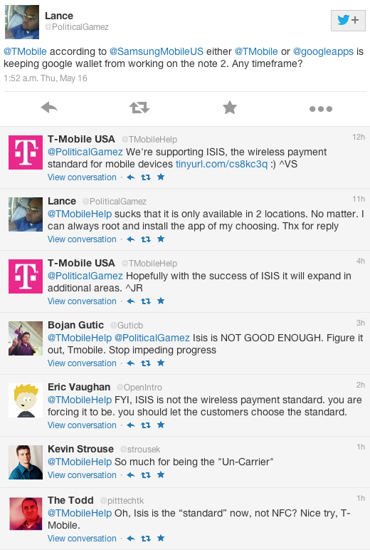View conversation for Kevin Strouse's tweet
370x550 pixels.
pos(82,475)
